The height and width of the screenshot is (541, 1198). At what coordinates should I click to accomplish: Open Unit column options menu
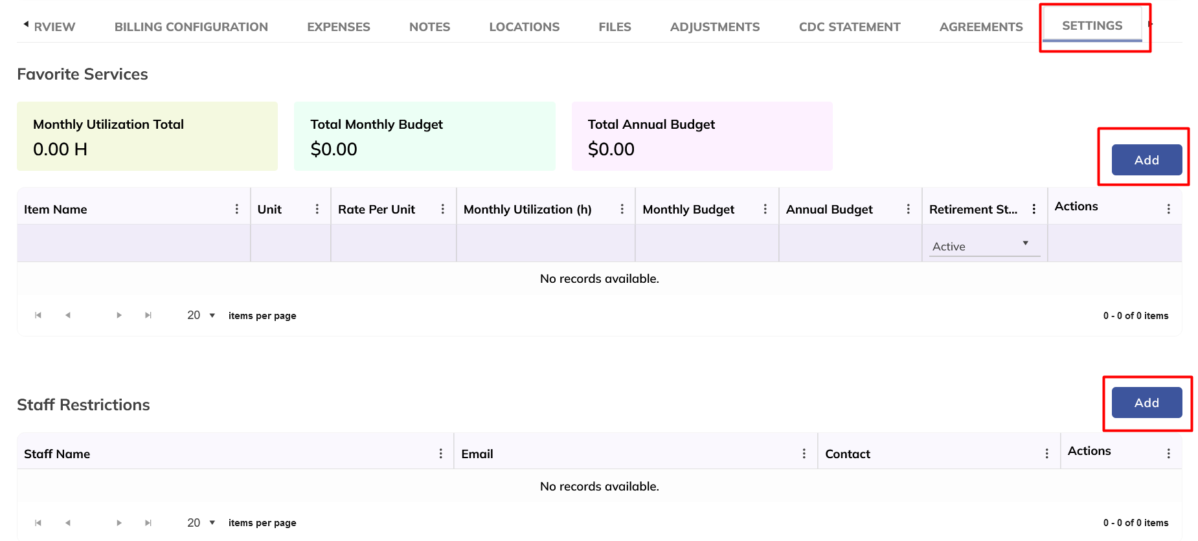[317, 209]
